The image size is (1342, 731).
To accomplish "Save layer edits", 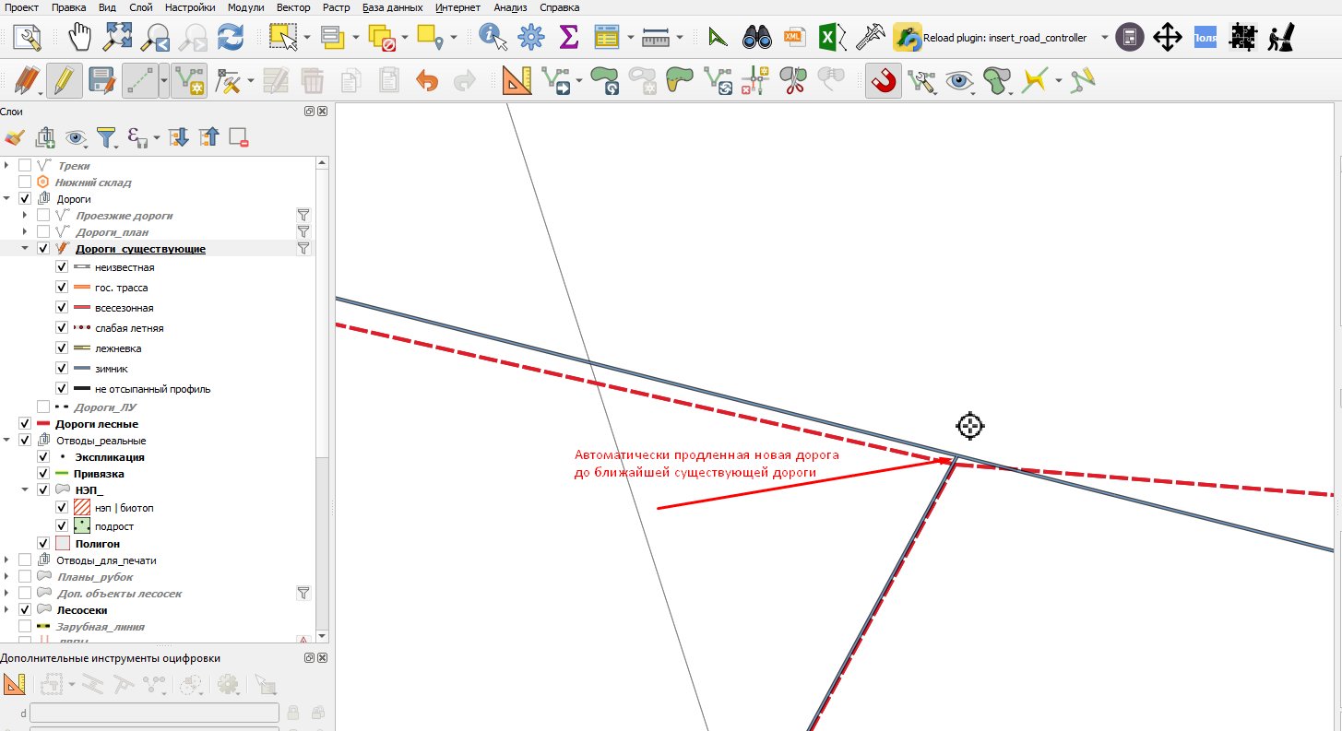I will pyautogui.click(x=101, y=81).
